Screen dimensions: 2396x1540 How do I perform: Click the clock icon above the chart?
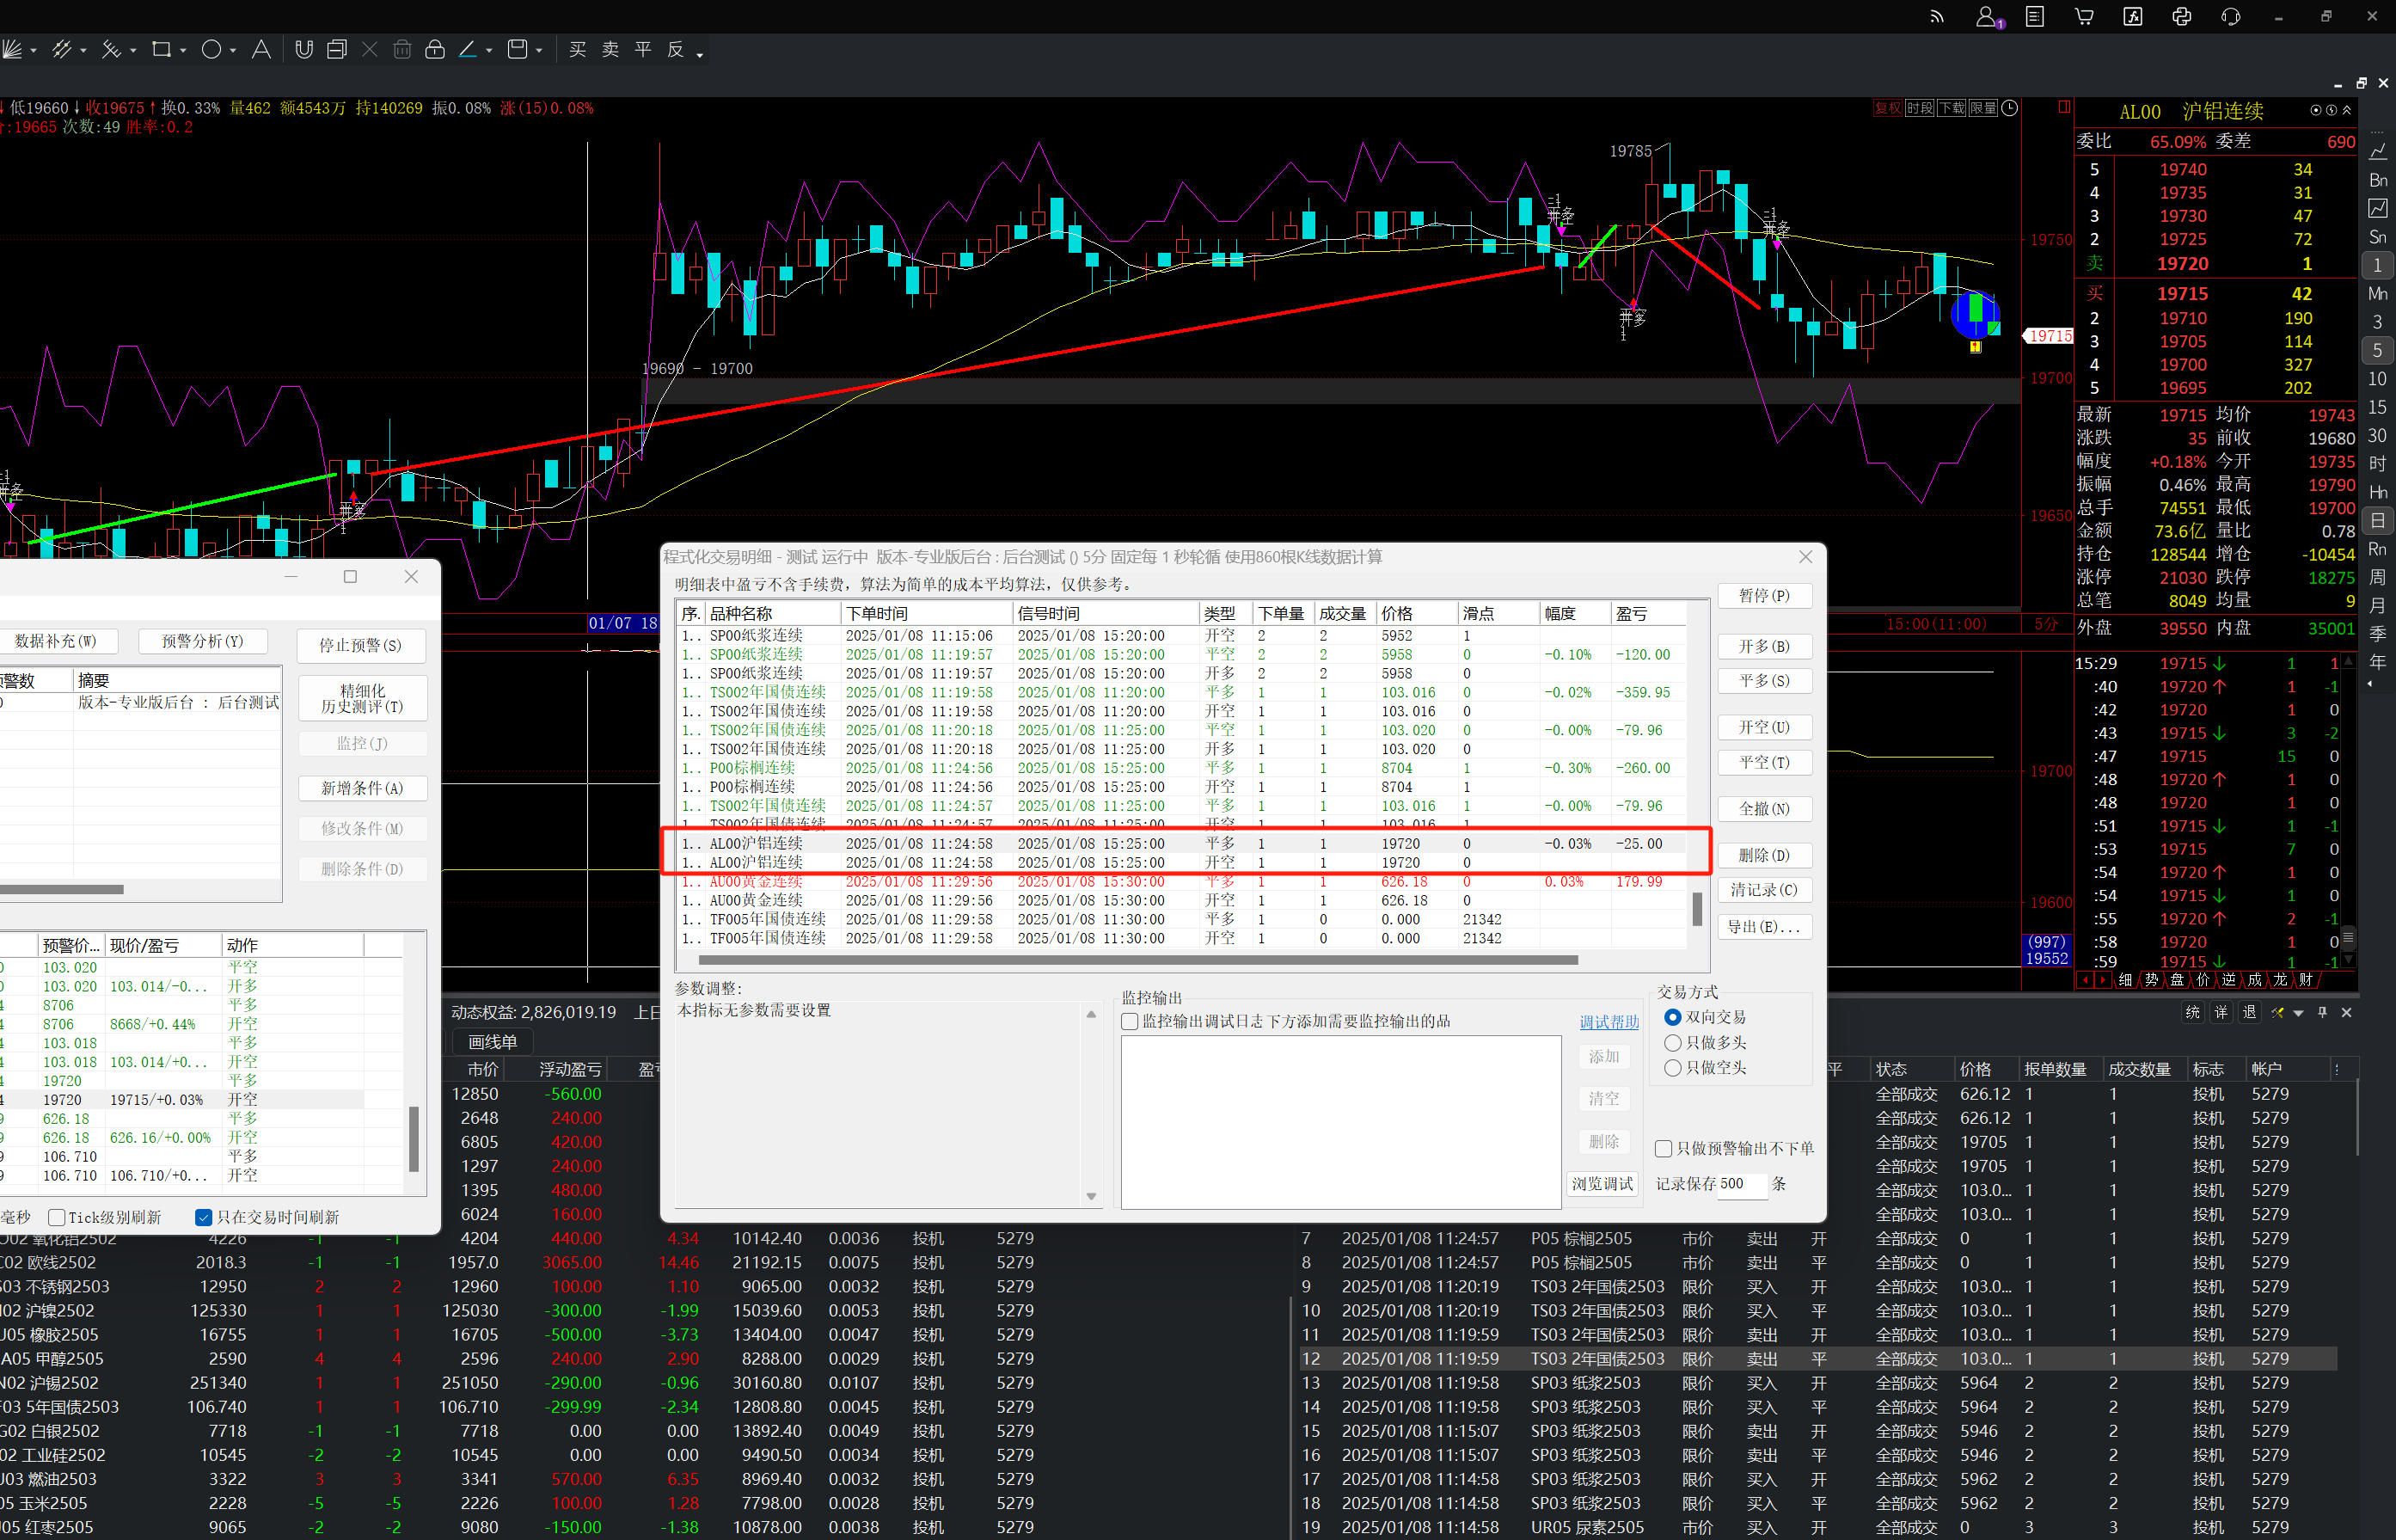pos(2010,108)
